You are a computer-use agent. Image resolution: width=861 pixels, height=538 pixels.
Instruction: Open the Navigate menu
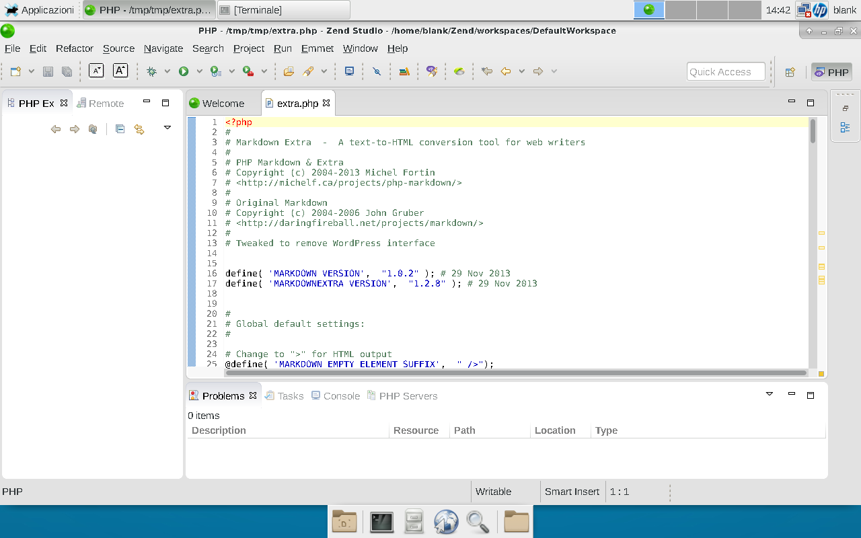pyautogui.click(x=163, y=48)
